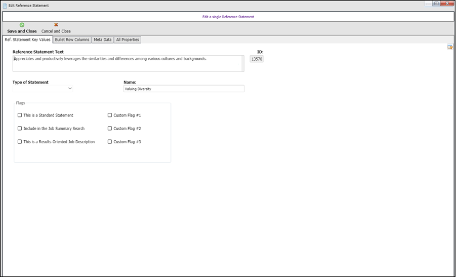Expand the Type of Statement dropdown
The width and height of the screenshot is (456, 277).
coord(70,89)
